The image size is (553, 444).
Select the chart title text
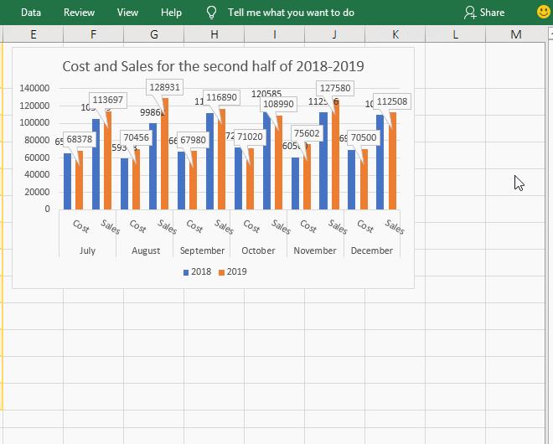214,65
